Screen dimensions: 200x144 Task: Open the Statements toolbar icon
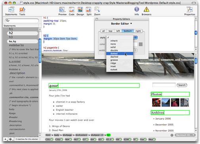(x=11, y=11)
